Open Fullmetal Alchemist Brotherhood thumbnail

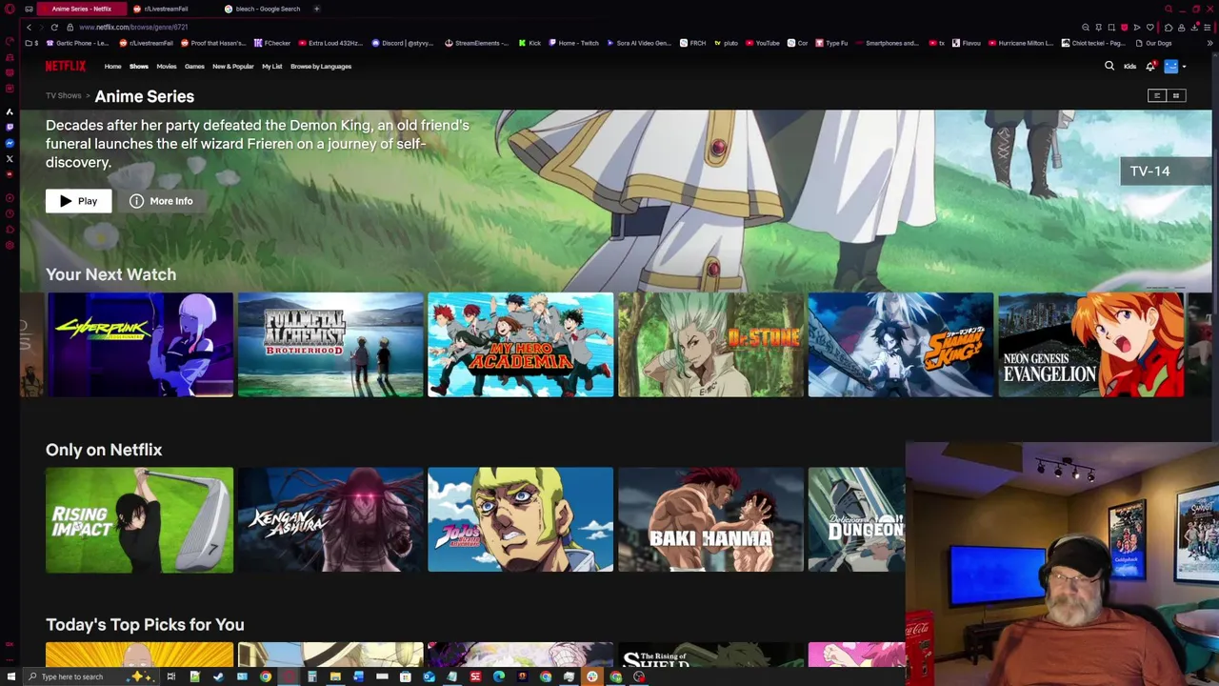(x=330, y=345)
